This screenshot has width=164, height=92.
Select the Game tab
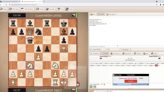click(x=105, y=53)
